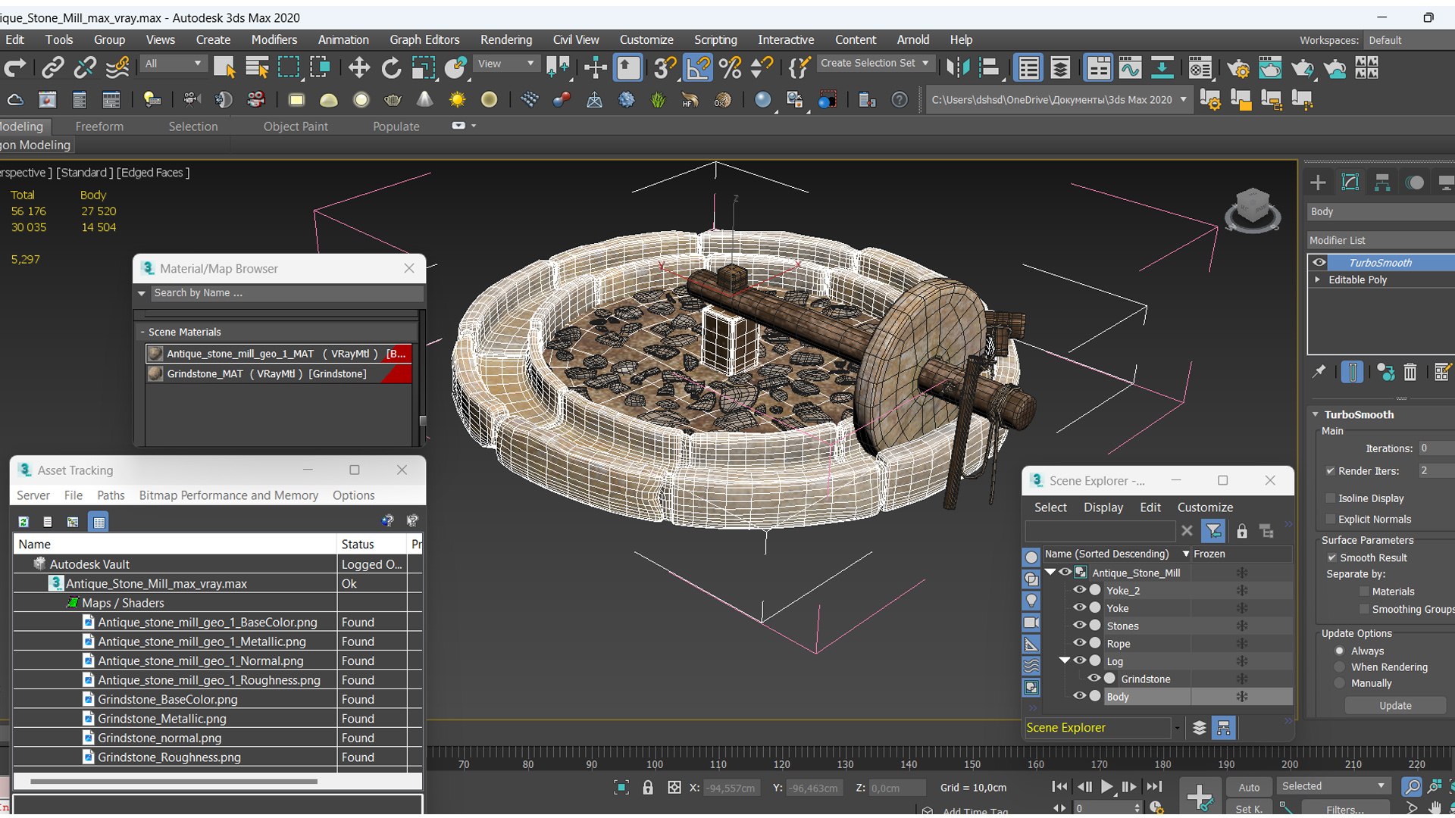Select the Scale tool in main toolbar
Image resolution: width=1455 pixels, height=818 pixels.
click(423, 68)
